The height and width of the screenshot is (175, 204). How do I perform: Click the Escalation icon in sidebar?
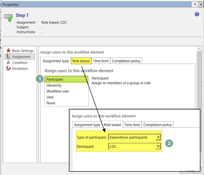click(8, 69)
